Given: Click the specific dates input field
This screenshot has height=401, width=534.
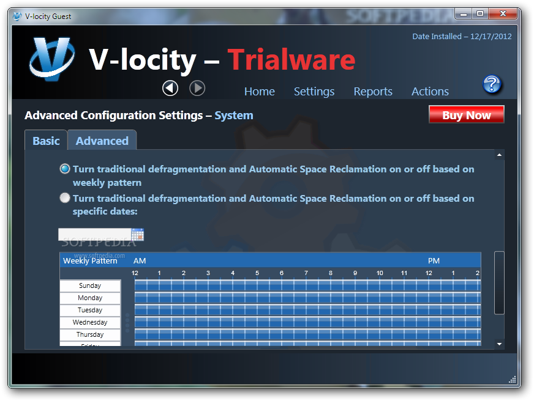Looking at the screenshot, I should point(95,235).
